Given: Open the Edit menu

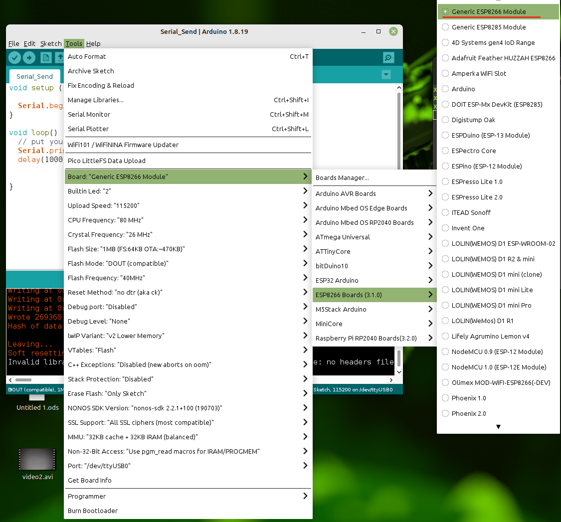Looking at the screenshot, I should pyautogui.click(x=30, y=44).
